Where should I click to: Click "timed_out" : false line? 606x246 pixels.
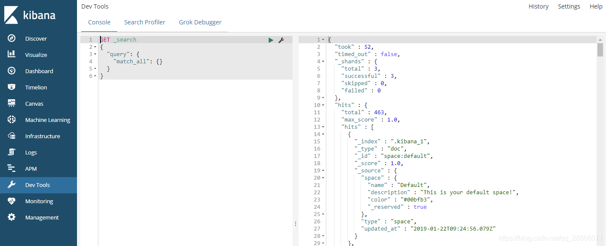pos(367,54)
